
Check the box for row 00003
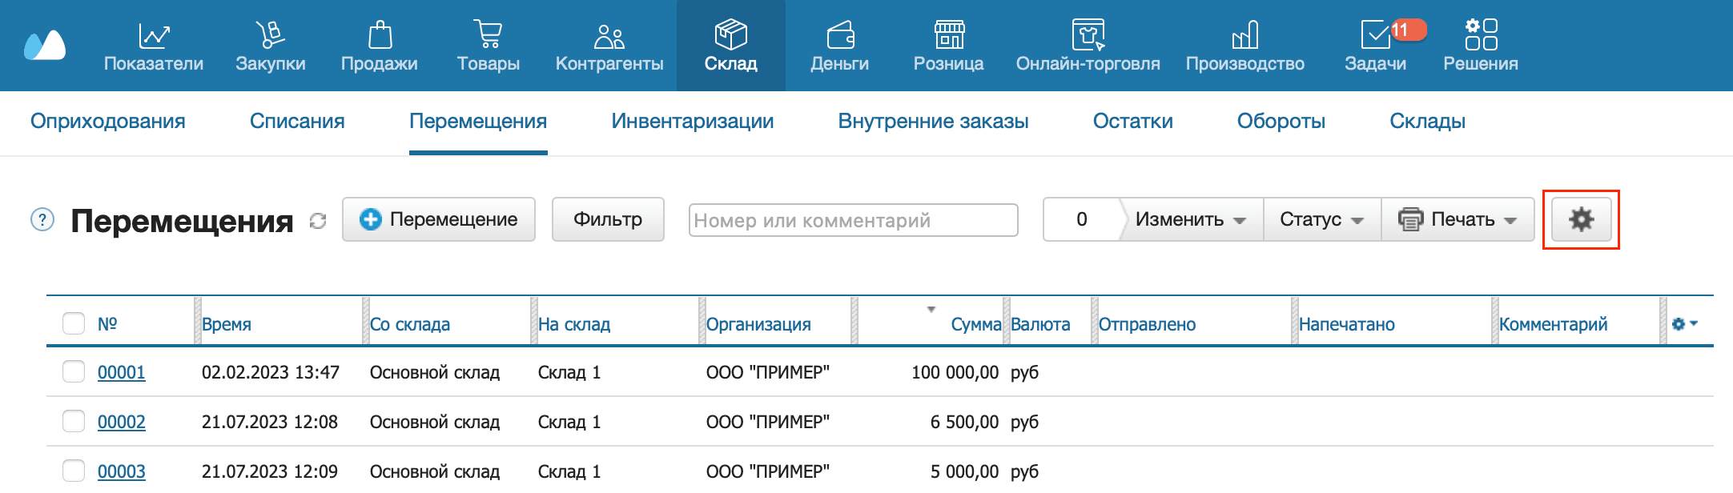pyautogui.click(x=74, y=471)
